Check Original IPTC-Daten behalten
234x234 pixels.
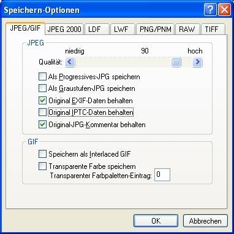[42, 112]
